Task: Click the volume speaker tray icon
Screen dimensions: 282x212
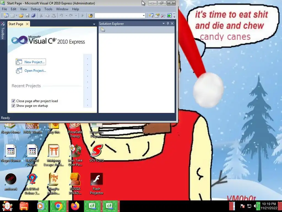Action: click(256, 206)
